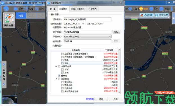Click the 购买 VIP round icon
Screen dimensions: 175x106
click(x=151, y=9)
